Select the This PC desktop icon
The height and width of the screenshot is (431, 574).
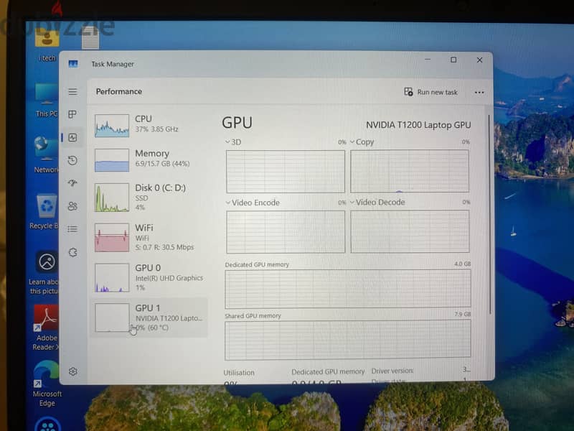[47, 100]
